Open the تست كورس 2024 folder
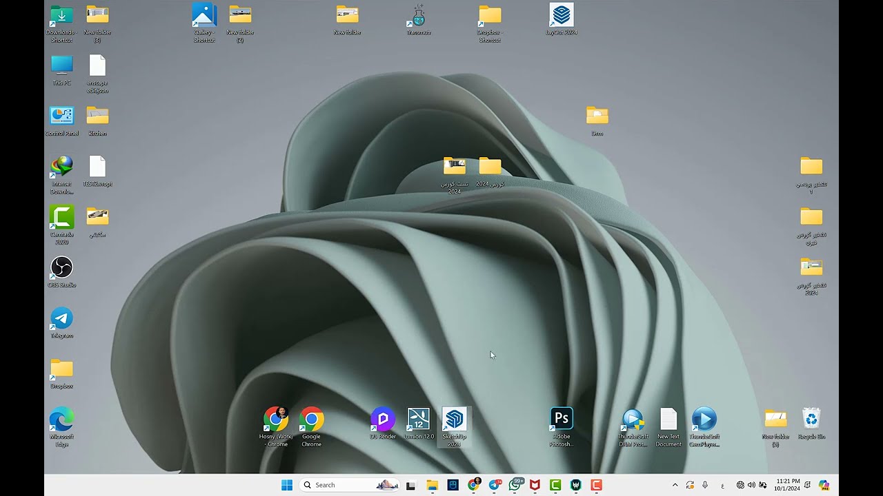Screen dimensions: 883x496 [x=454, y=174]
